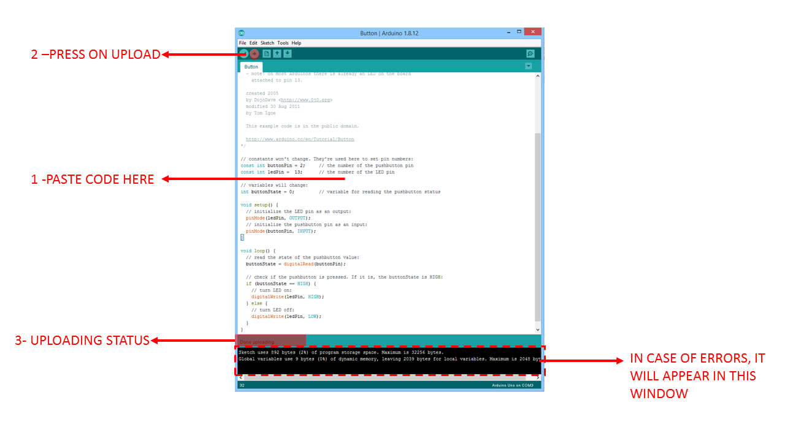Viewport: 785px width, 441px height.
Task: Click the 'Global variables use 9 bytes' console line
Action: tap(389, 359)
